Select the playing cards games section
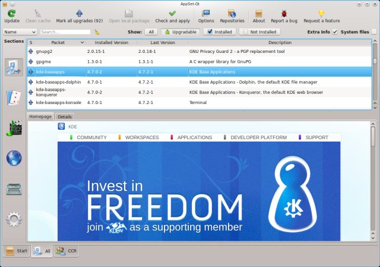380x267 pixels. tap(14, 98)
